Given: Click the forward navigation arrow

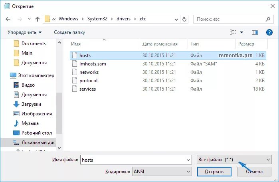Looking at the screenshot, I should point(20,19).
